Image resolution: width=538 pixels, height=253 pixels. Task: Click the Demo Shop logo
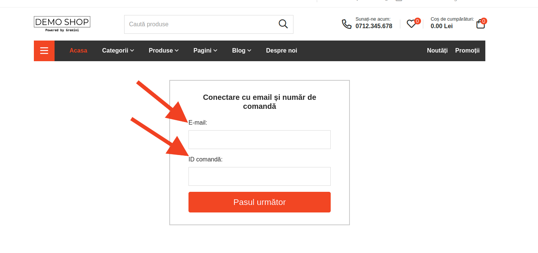[62, 24]
